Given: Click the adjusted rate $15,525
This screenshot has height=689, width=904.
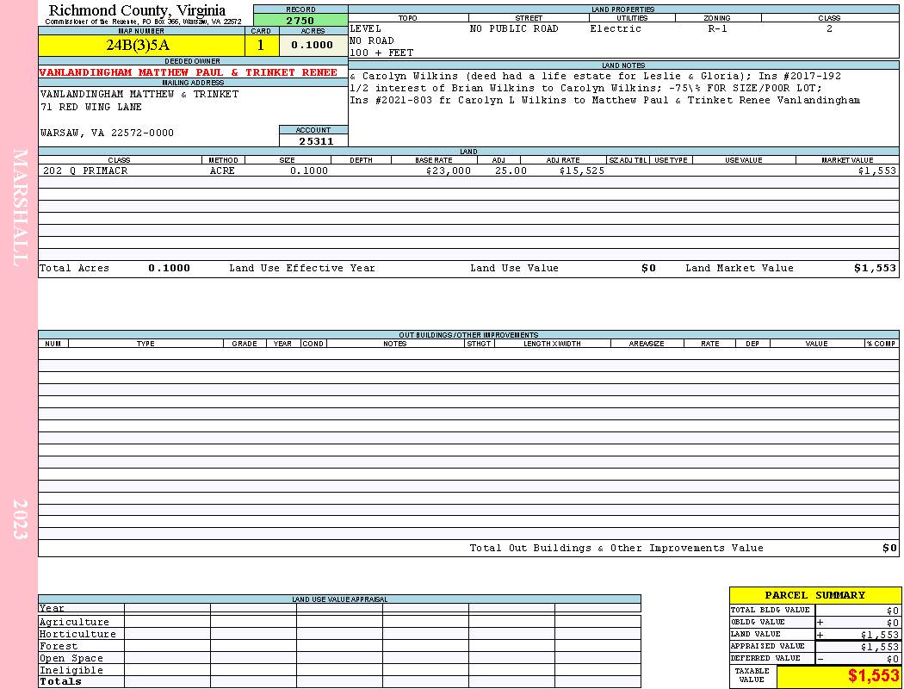Looking at the screenshot, I should 582,171.
